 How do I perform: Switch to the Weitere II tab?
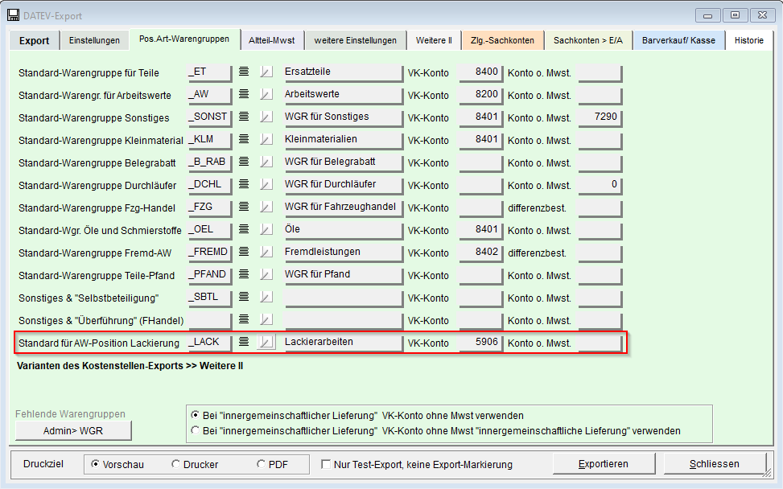point(434,40)
